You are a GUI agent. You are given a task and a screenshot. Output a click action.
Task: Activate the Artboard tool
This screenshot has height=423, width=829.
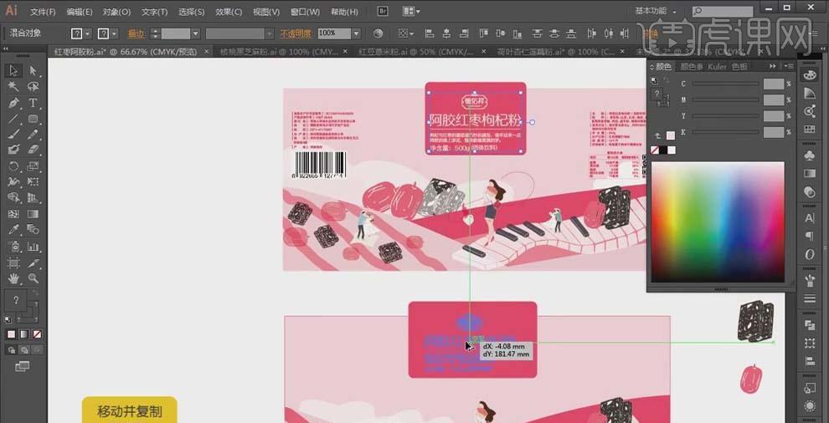(x=13, y=262)
